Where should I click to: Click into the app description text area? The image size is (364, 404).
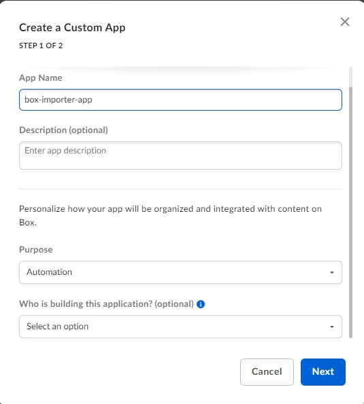[180, 155]
